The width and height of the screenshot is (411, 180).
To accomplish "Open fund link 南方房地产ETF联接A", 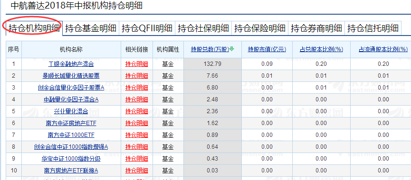I will pyautogui.click(x=71, y=171).
